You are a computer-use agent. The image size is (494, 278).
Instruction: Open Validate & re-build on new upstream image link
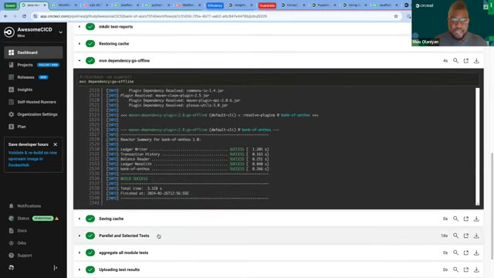pyautogui.click(x=32, y=158)
